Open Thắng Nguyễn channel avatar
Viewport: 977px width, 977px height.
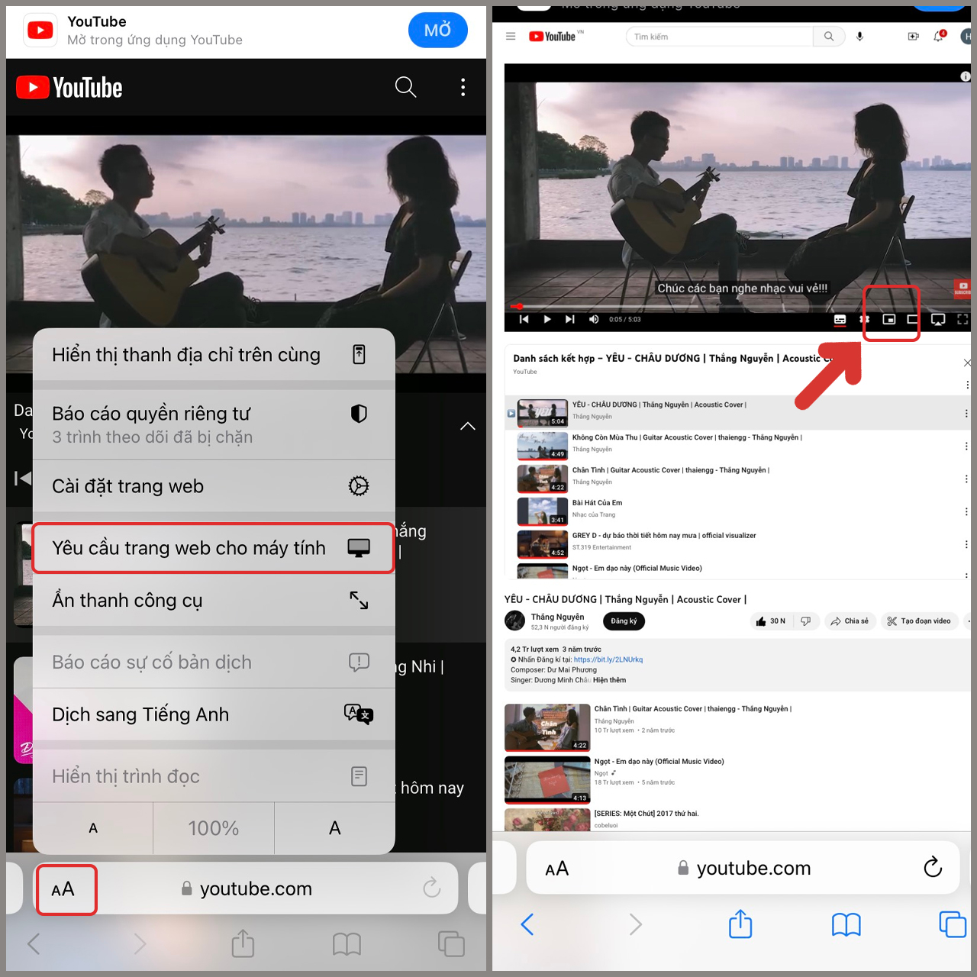514,621
